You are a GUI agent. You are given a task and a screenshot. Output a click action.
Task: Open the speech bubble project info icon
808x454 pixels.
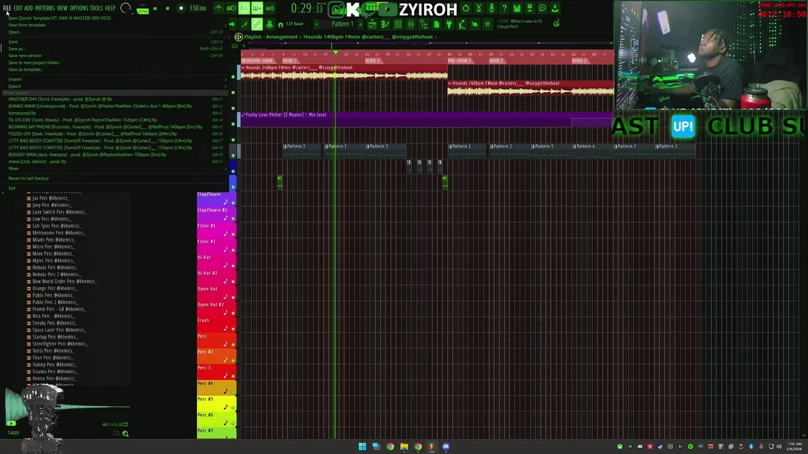542,8
